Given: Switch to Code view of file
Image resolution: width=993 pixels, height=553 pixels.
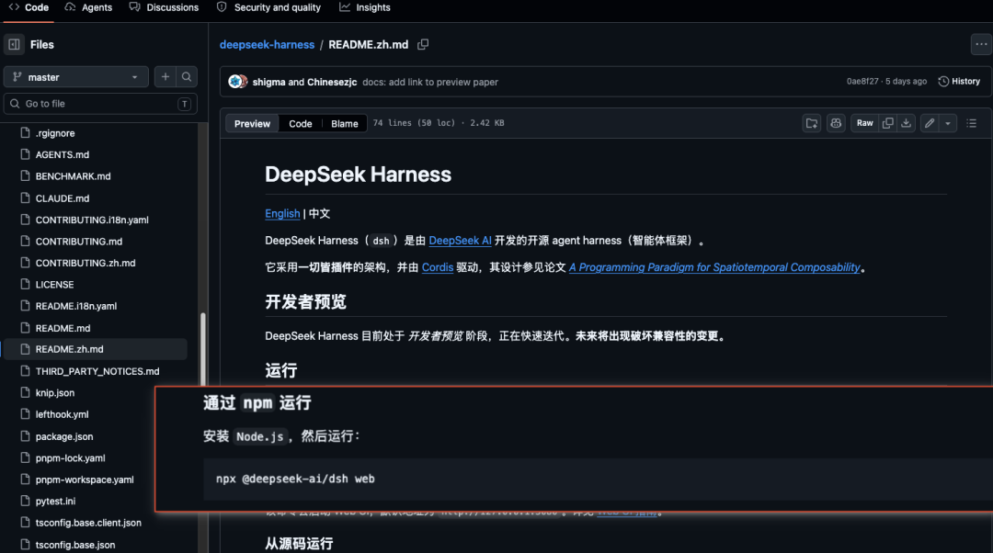Looking at the screenshot, I should 300,123.
